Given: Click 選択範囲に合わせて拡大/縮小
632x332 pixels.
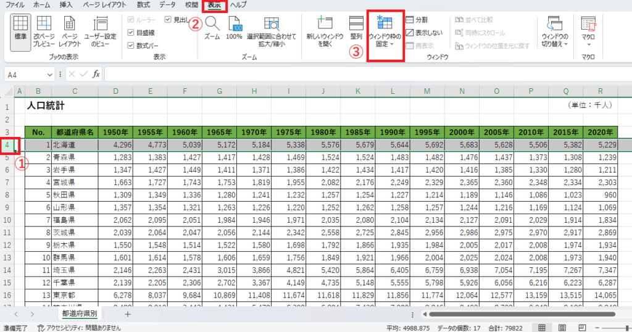Looking at the screenshot, I should (x=272, y=32).
